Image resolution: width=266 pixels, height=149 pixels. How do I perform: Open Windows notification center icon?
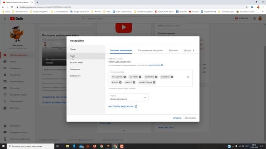(261, 146)
